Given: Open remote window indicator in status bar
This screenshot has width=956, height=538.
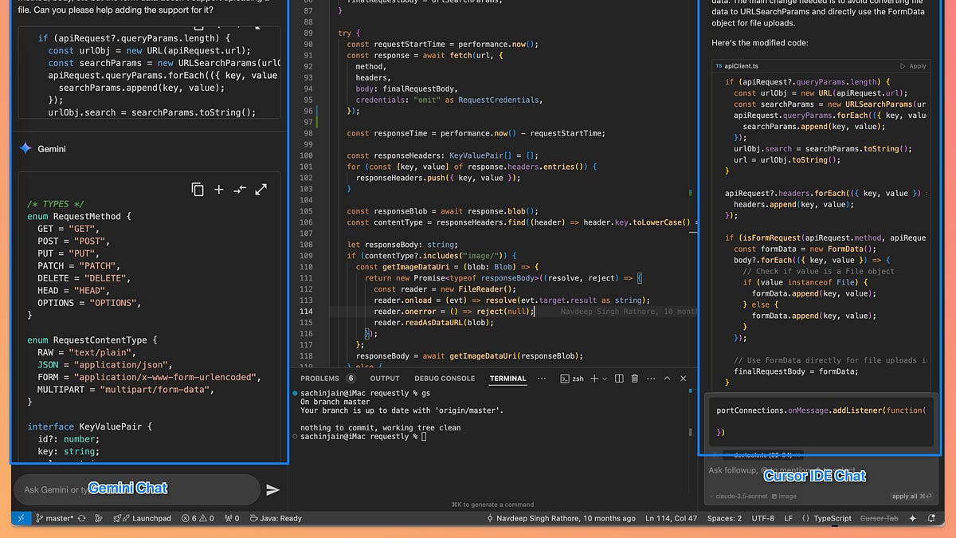Looking at the screenshot, I should pyautogui.click(x=22, y=518).
